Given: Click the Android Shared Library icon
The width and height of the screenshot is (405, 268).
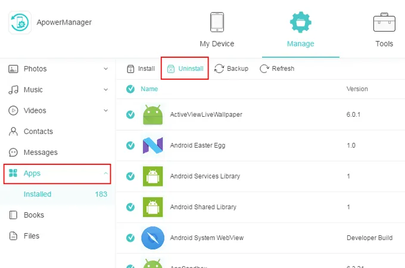Looking at the screenshot, I should pyautogui.click(x=152, y=207).
